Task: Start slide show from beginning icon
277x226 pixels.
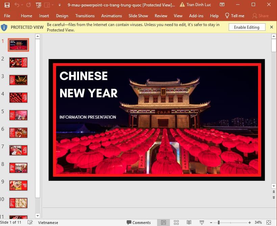Action: coord(39,5)
